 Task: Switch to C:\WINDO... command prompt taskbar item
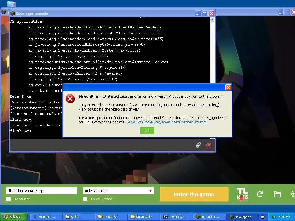tap(176, 217)
